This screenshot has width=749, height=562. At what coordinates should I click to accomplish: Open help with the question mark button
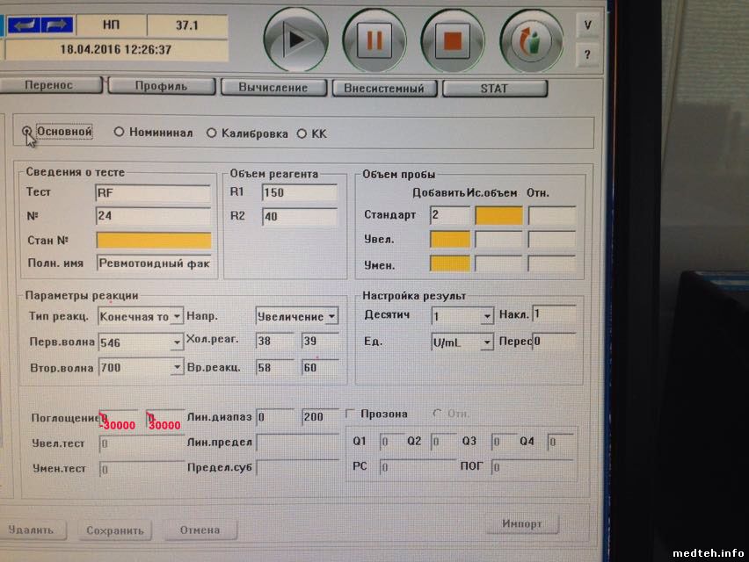click(587, 55)
